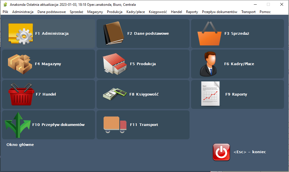The height and width of the screenshot is (172, 289).
Task: Select the F4 Magazyny tile label
Action: coord(48,64)
